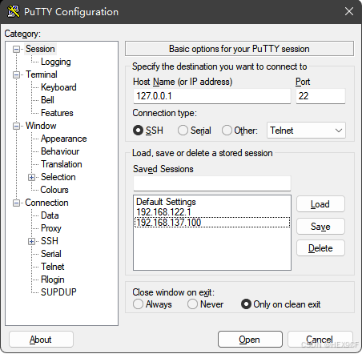Open the connection type dropdown showing Telnet
The height and width of the screenshot is (354, 362).
click(x=306, y=131)
